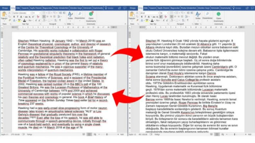The image size is (255, 143).
Task: Open the font size dropdown in the left window
Action: [x=40, y=13]
